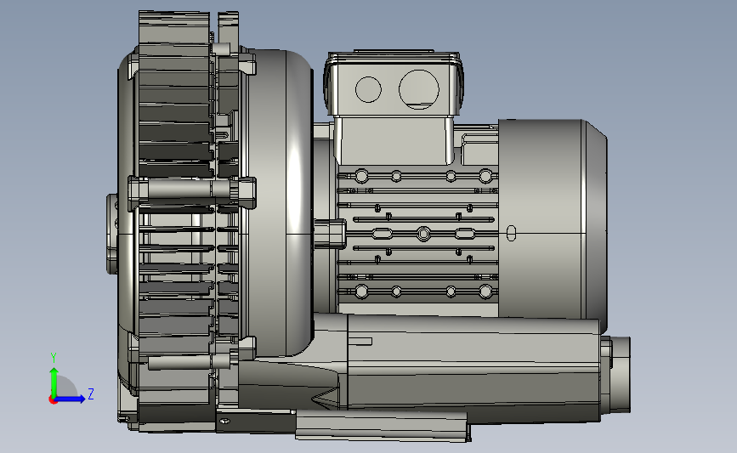Click the blue Z axis arrow of triad
This screenshot has height=453, width=737.
pos(71,399)
